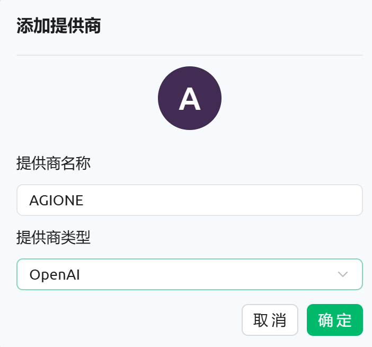The height and width of the screenshot is (347, 372).
Task: Click the 提供商名称 label
Action: 54,163
